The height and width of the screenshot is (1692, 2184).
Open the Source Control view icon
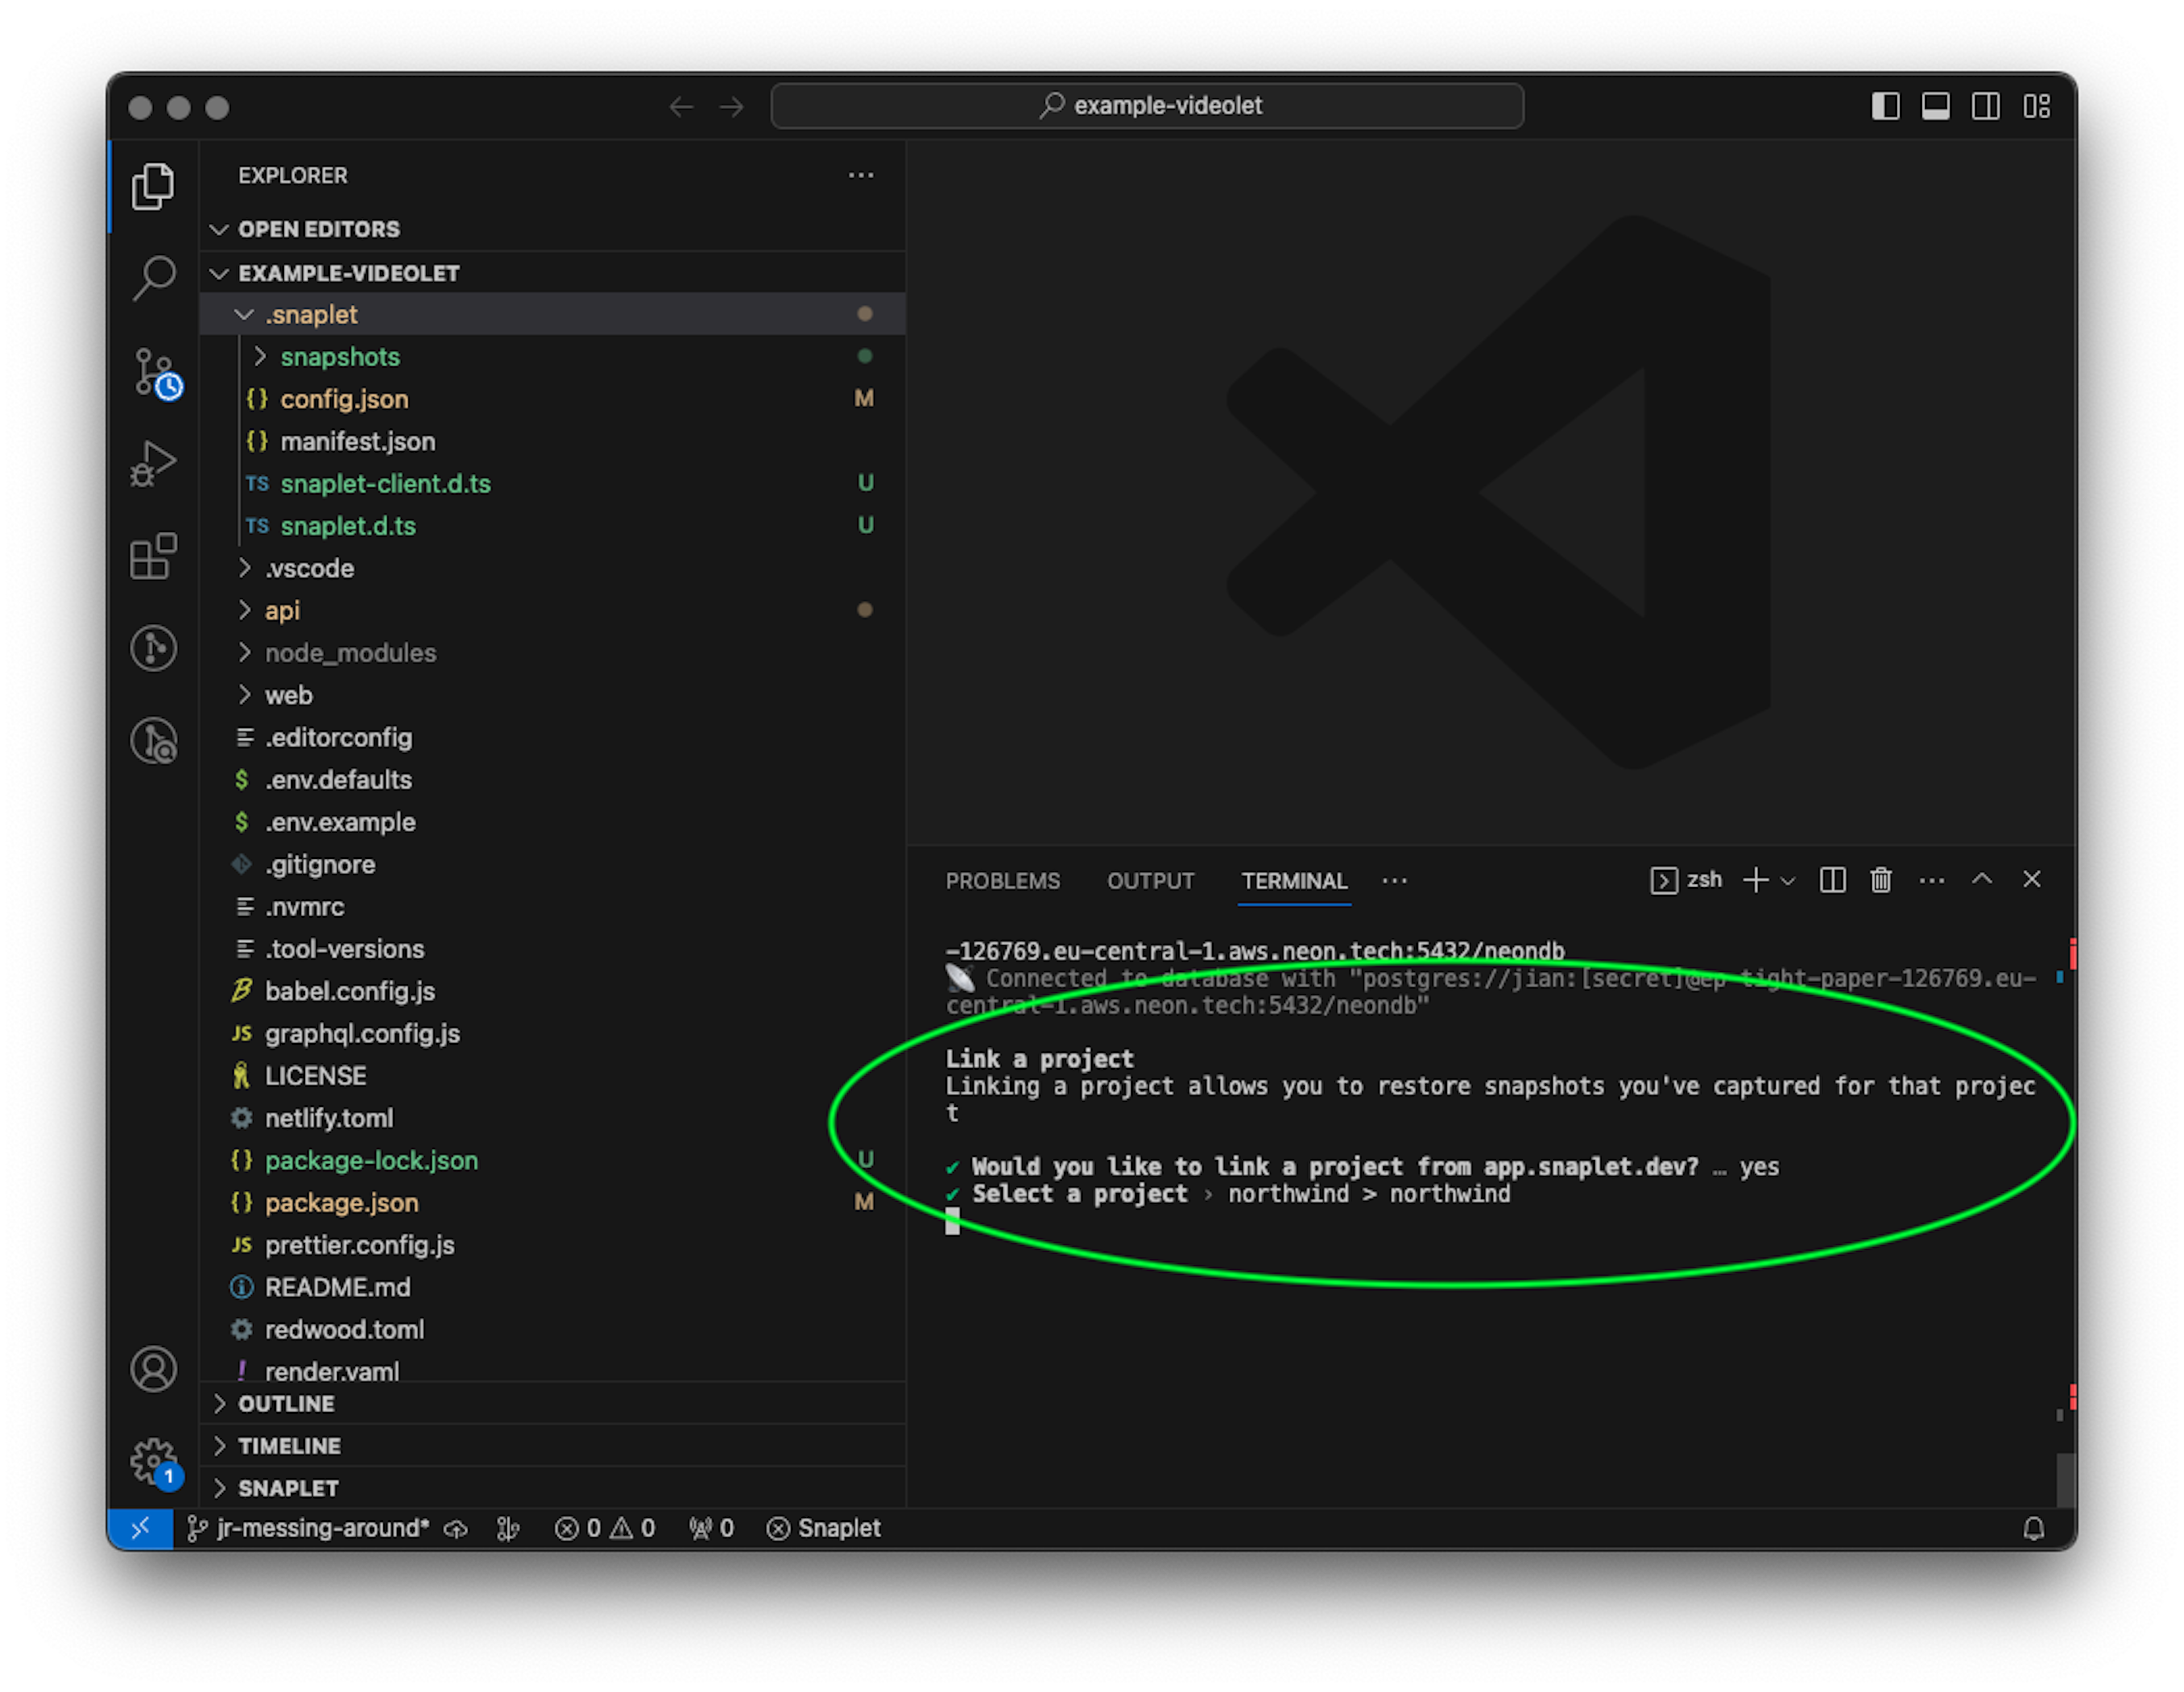[x=156, y=373]
